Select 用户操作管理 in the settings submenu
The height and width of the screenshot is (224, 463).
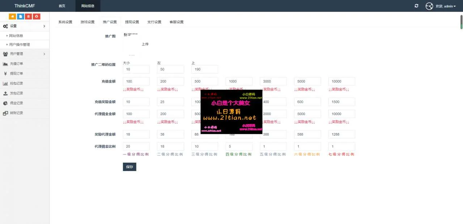click(20, 45)
